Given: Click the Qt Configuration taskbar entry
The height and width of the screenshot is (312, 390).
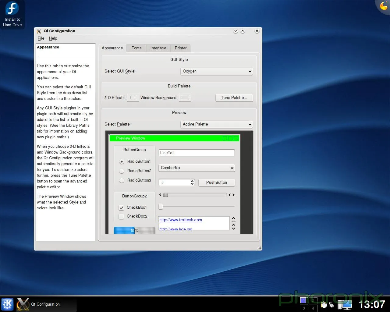Looking at the screenshot, I should [x=46, y=304].
